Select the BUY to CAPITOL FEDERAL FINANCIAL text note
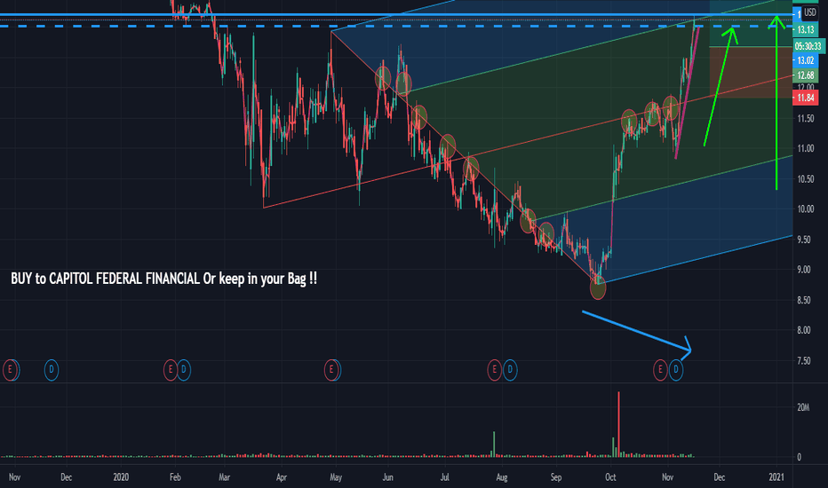828x488 pixels. (x=164, y=279)
